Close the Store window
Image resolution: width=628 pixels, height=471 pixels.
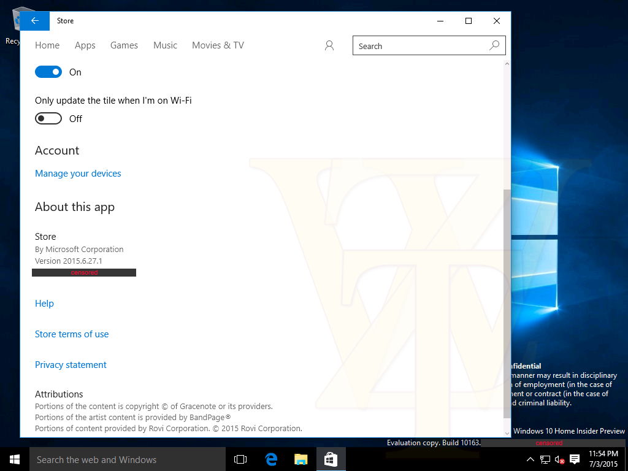point(497,21)
